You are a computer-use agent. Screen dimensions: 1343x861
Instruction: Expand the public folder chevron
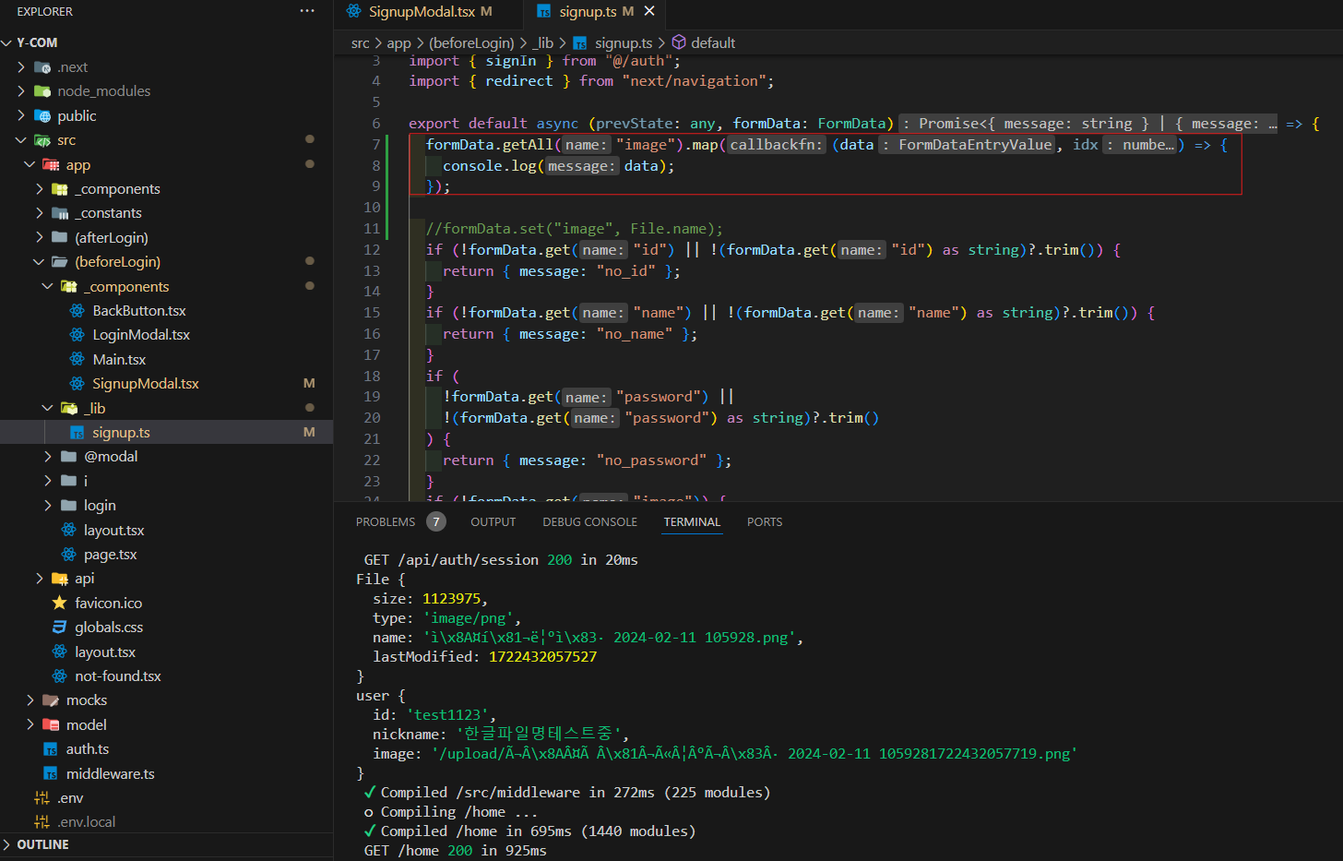pos(22,115)
